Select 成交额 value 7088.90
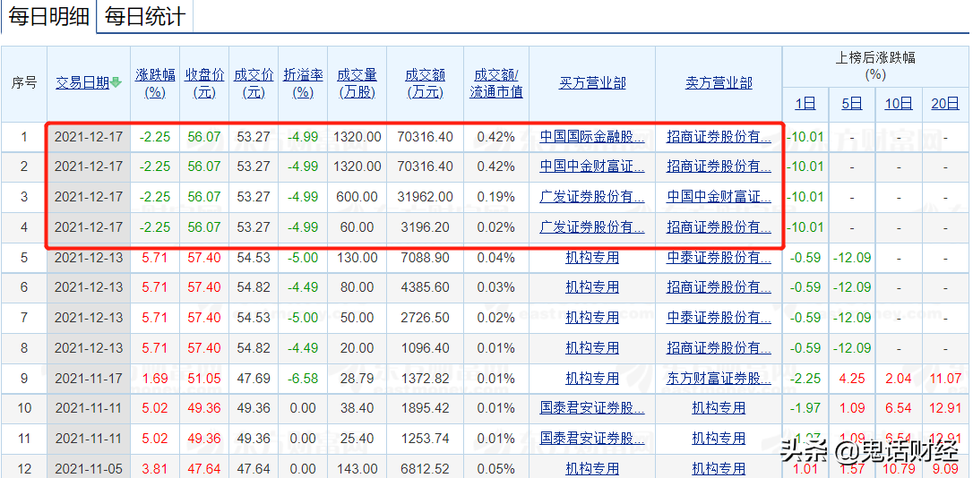 425,257
